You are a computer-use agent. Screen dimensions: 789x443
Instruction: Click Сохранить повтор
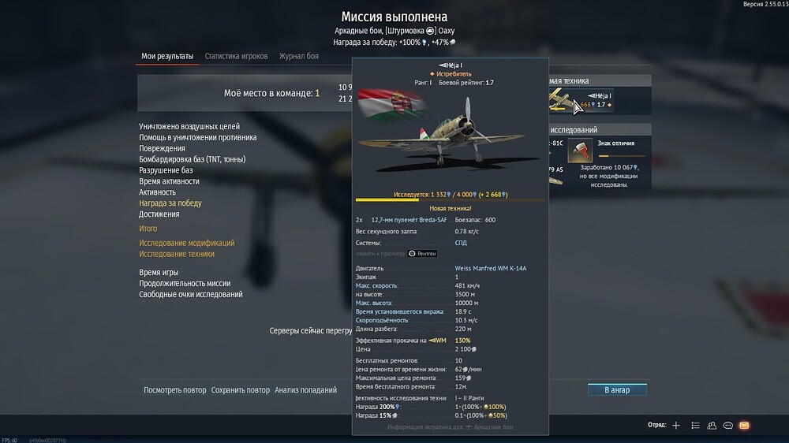click(240, 389)
